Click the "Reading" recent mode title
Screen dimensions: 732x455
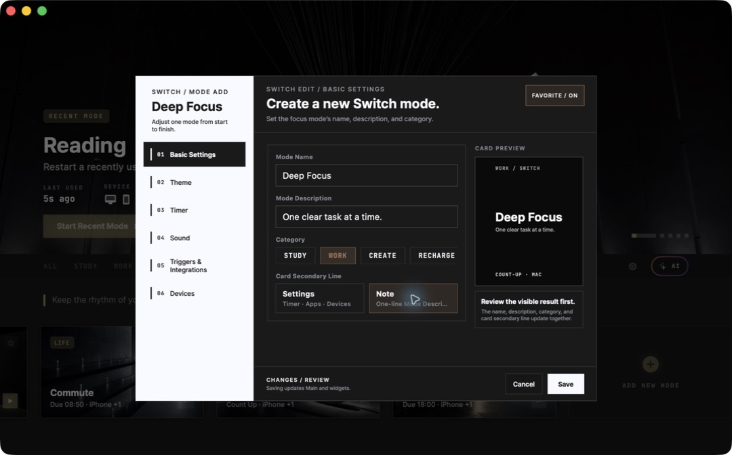click(85, 145)
